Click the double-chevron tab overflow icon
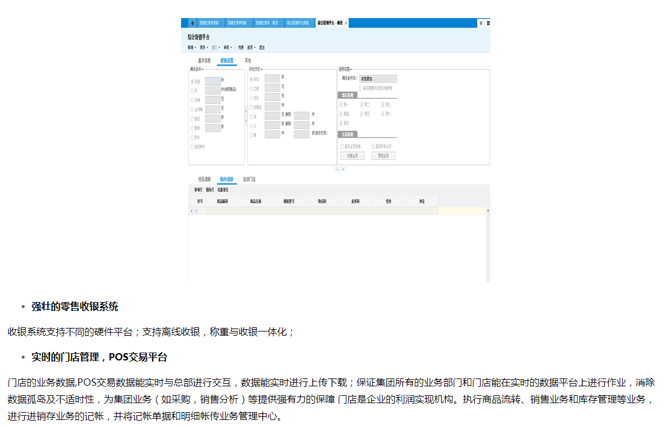669x426 pixels. coord(481,23)
